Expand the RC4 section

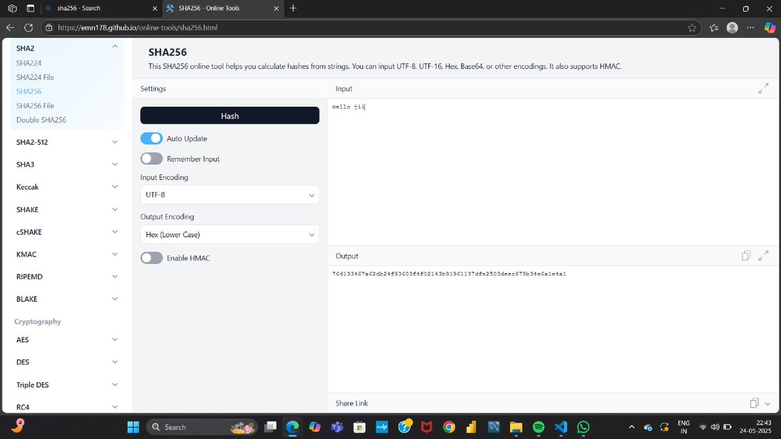coord(115,407)
